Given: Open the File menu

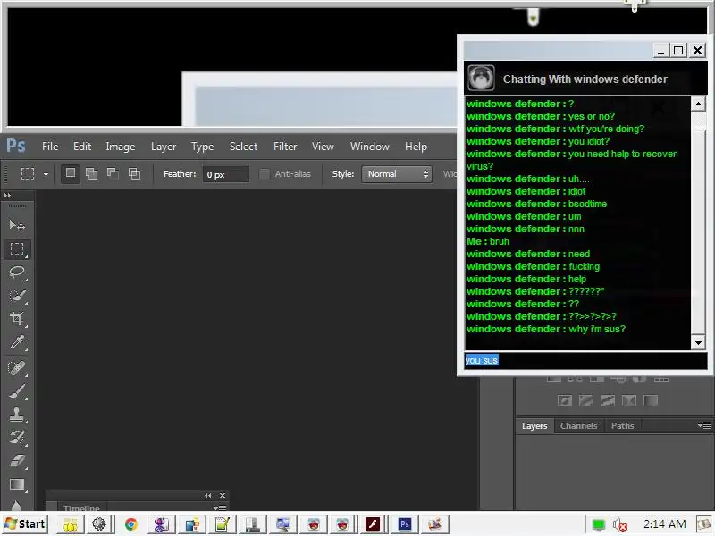Looking at the screenshot, I should (50, 147).
